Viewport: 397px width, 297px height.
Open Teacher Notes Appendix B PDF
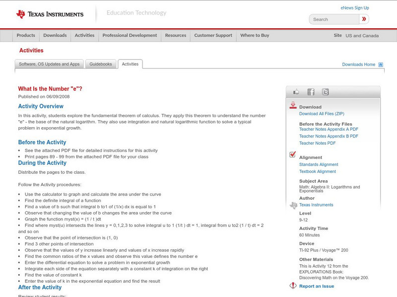329,136
